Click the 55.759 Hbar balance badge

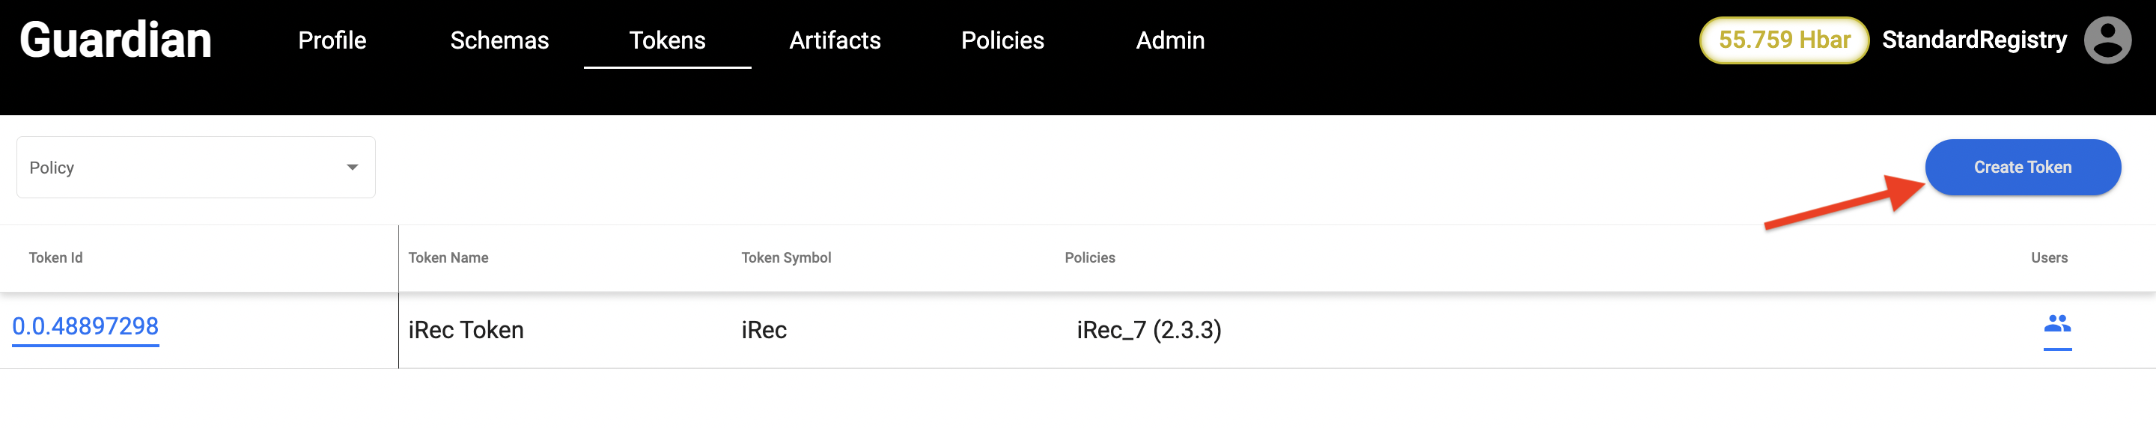[x=1783, y=40]
